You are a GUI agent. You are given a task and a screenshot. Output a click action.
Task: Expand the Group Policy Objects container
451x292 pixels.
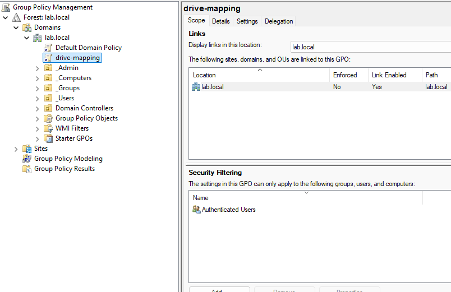pos(38,118)
